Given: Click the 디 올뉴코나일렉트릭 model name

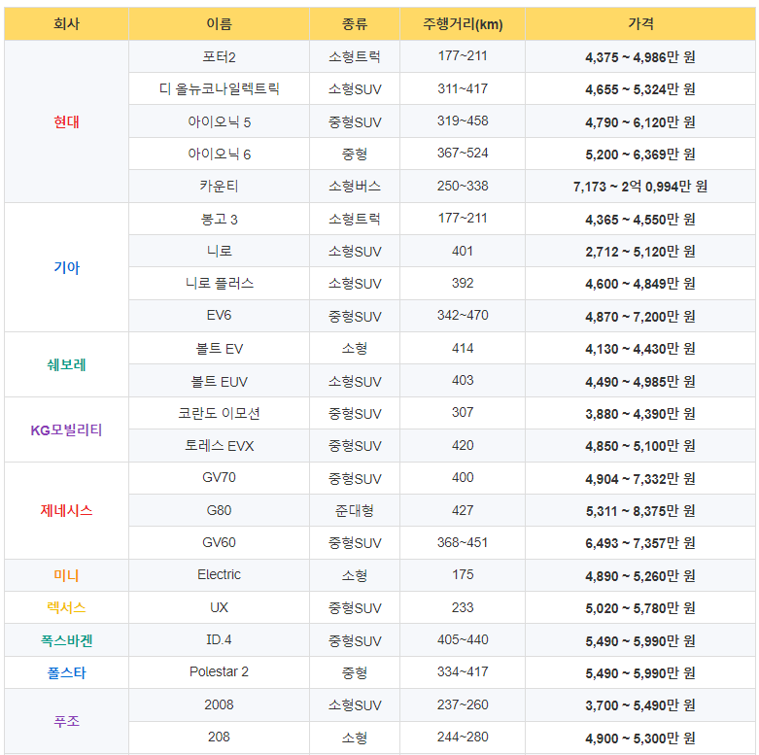Looking at the screenshot, I should click(219, 89).
